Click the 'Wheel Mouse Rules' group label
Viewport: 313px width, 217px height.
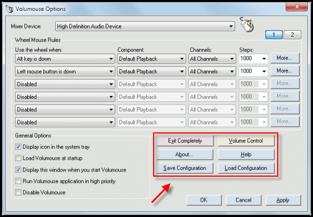pos(38,40)
